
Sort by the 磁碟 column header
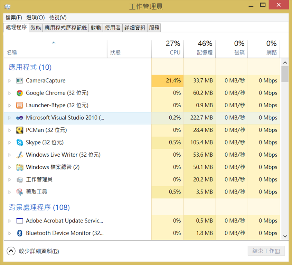232,48
